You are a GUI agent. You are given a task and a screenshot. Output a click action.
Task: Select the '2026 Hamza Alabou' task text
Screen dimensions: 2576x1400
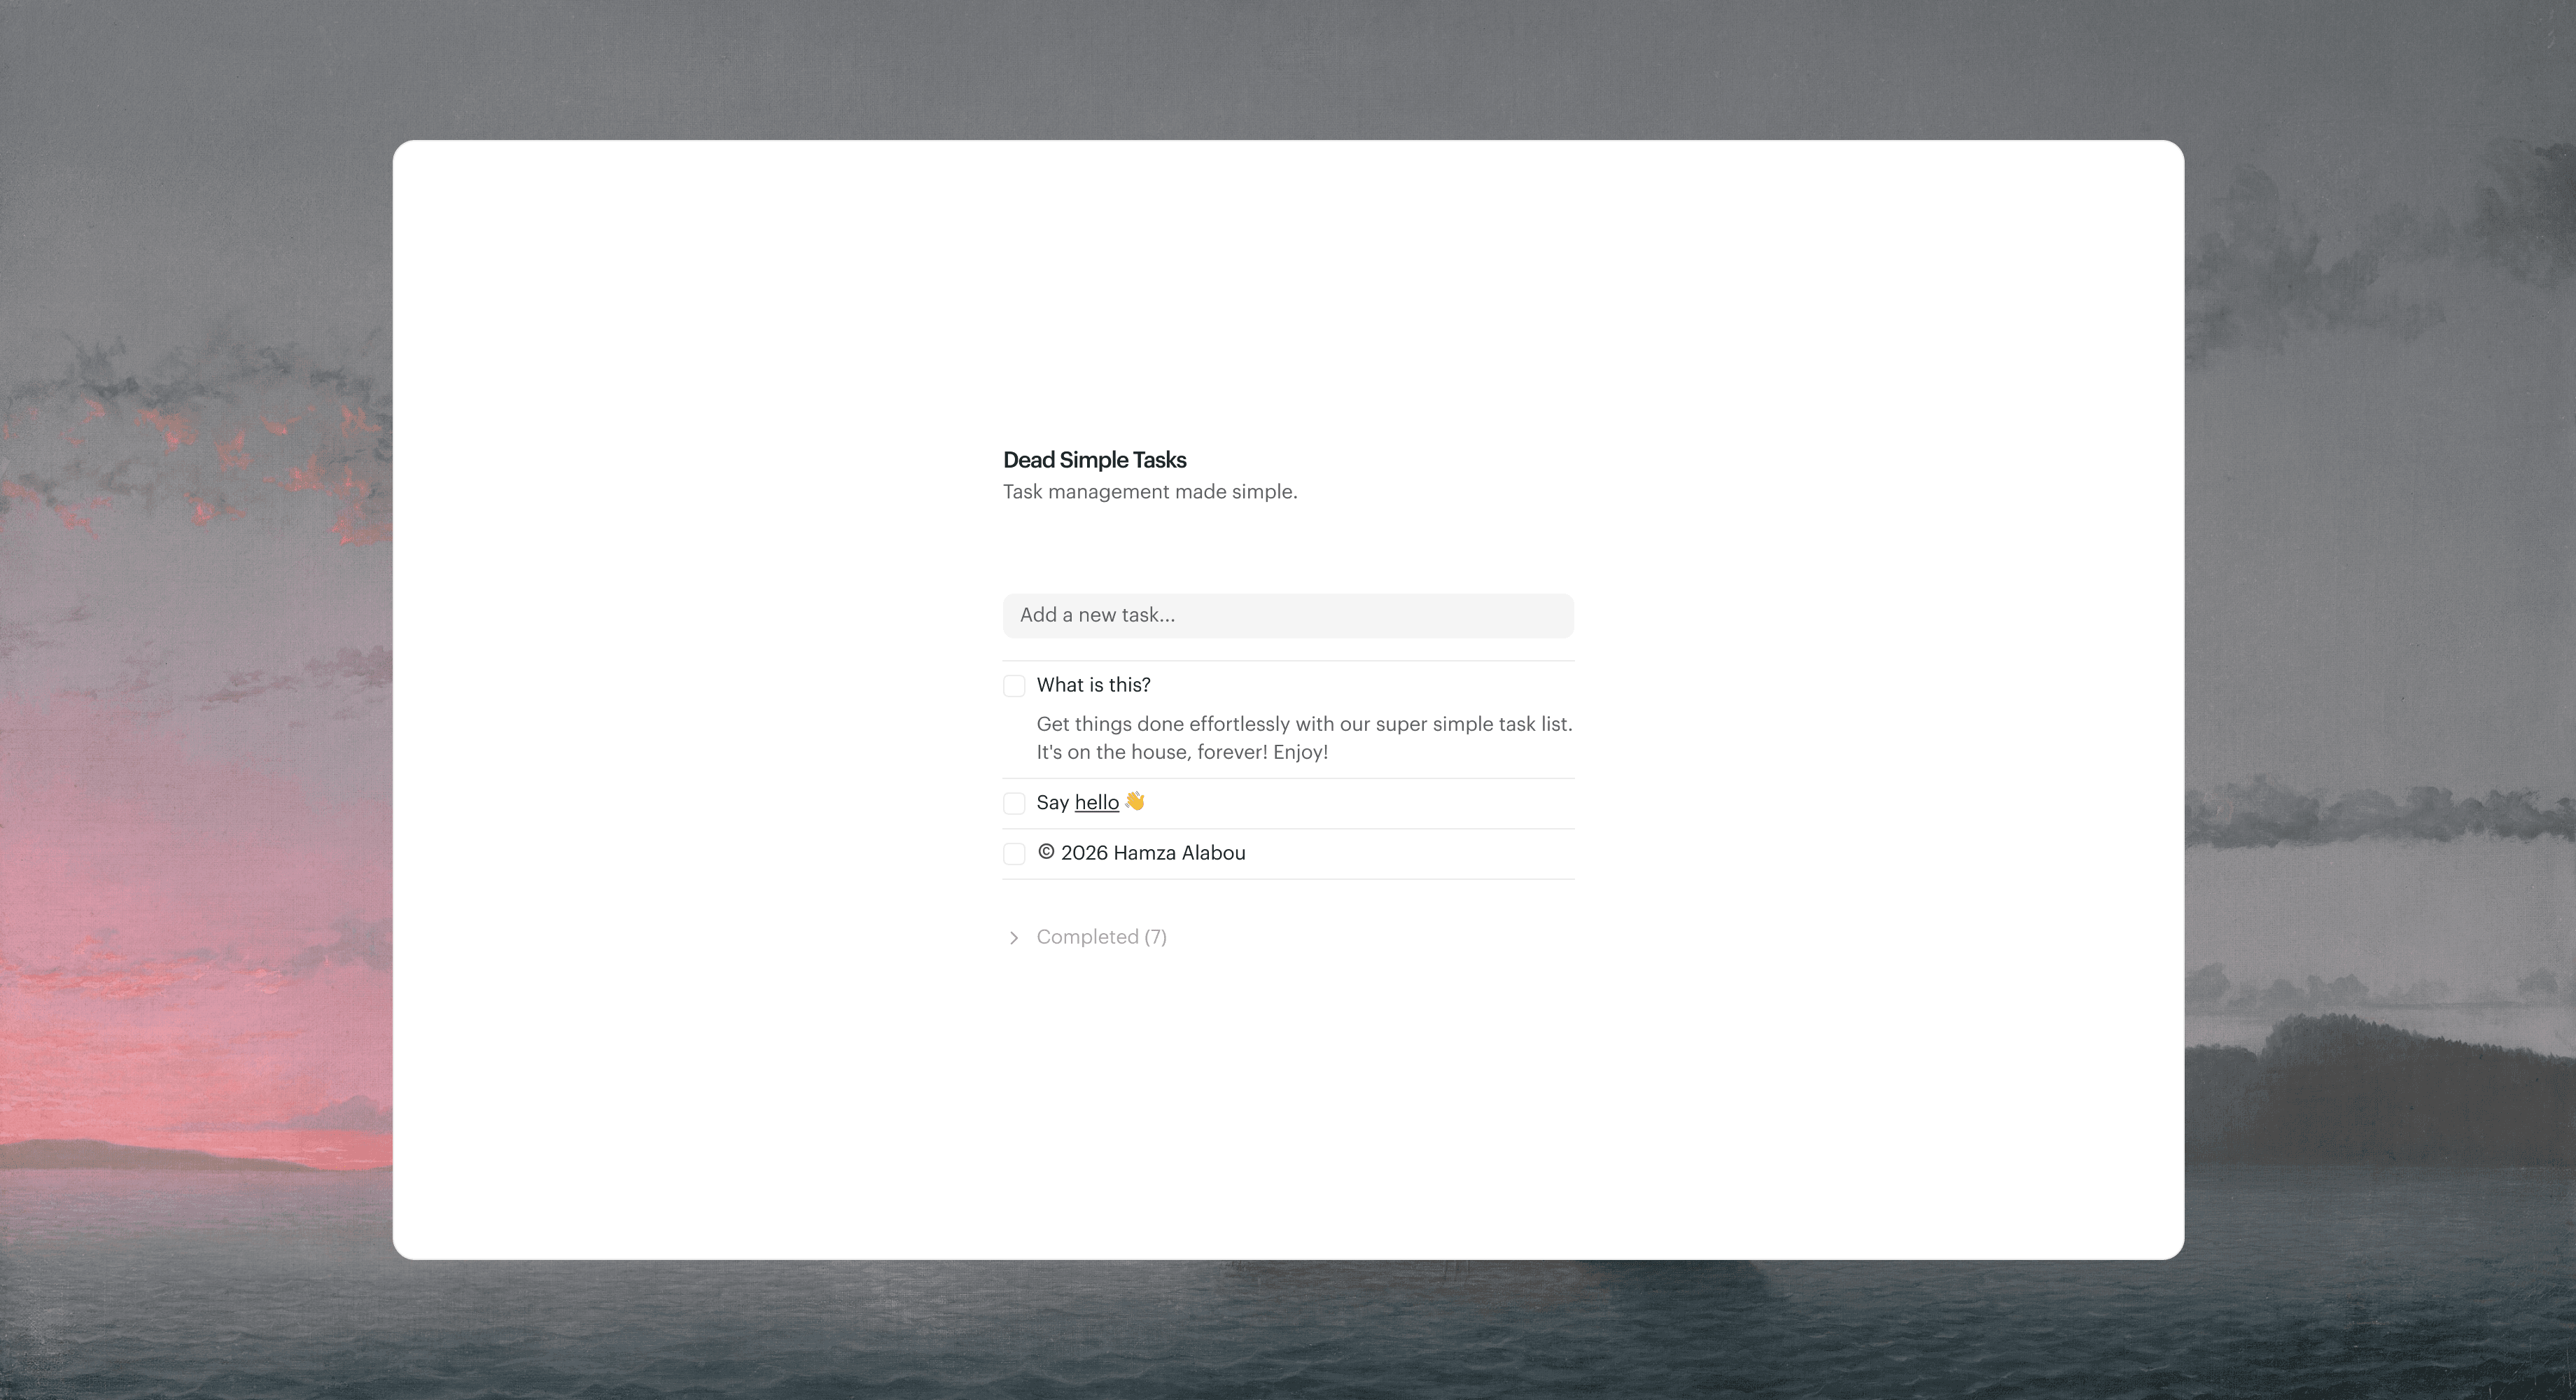coord(1153,853)
